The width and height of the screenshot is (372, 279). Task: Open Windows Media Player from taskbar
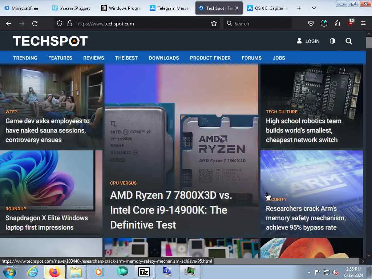[x=99, y=272]
